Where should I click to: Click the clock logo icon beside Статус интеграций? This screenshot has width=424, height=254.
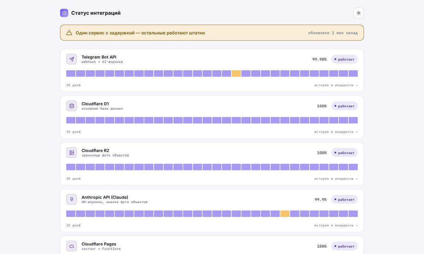64,13
